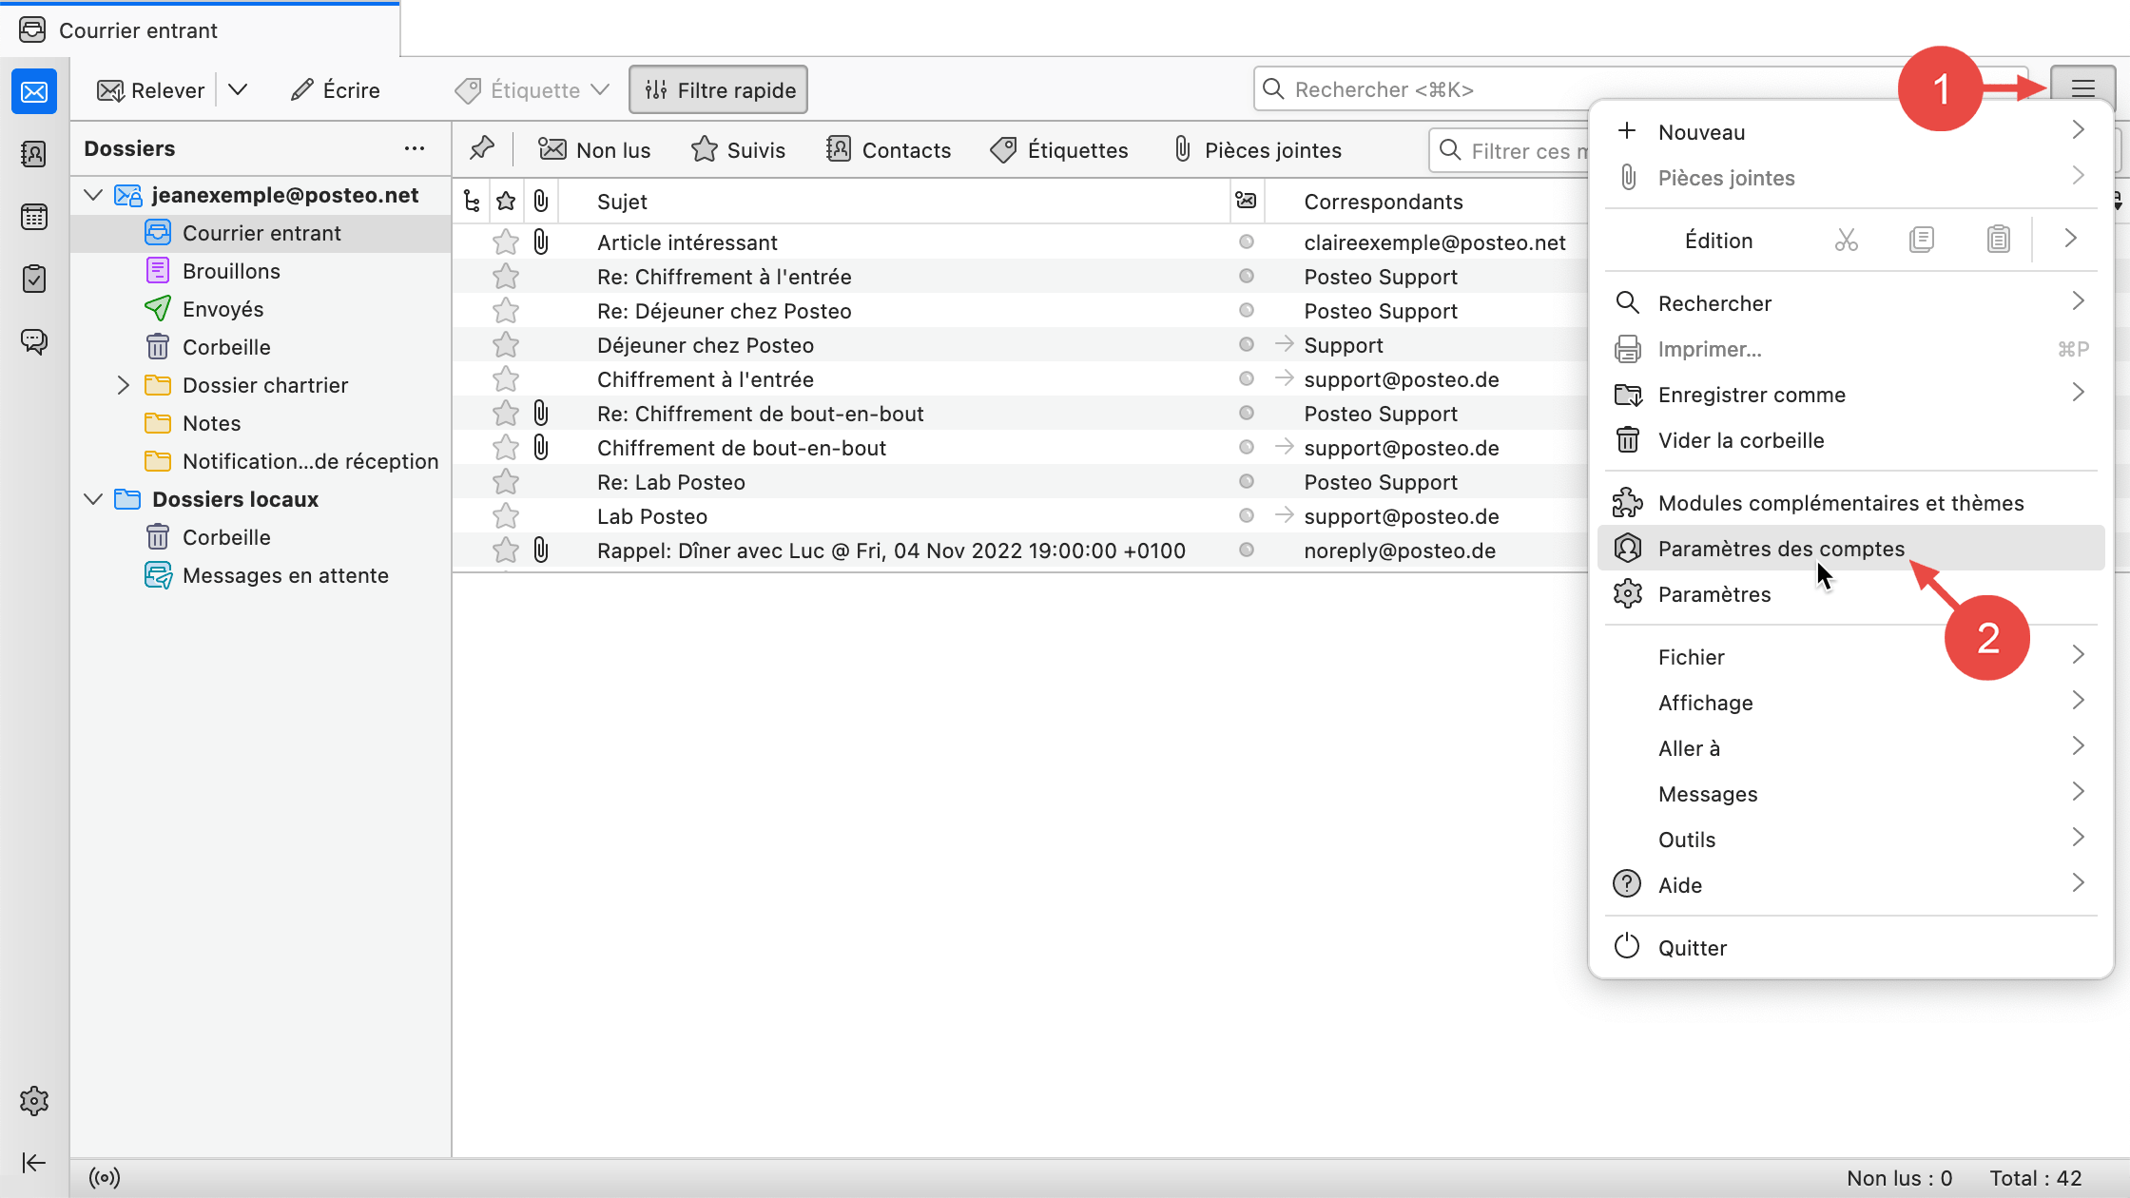Expand the Dossier chartier folder
The width and height of the screenshot is (2130, 1198).
pyautogui.click(x=123, y=385)
